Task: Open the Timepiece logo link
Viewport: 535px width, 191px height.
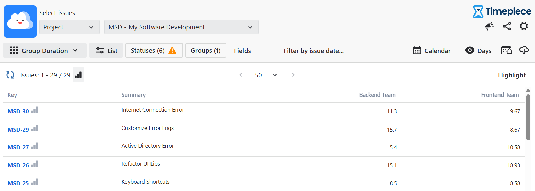Action: (x=502, y=12)
